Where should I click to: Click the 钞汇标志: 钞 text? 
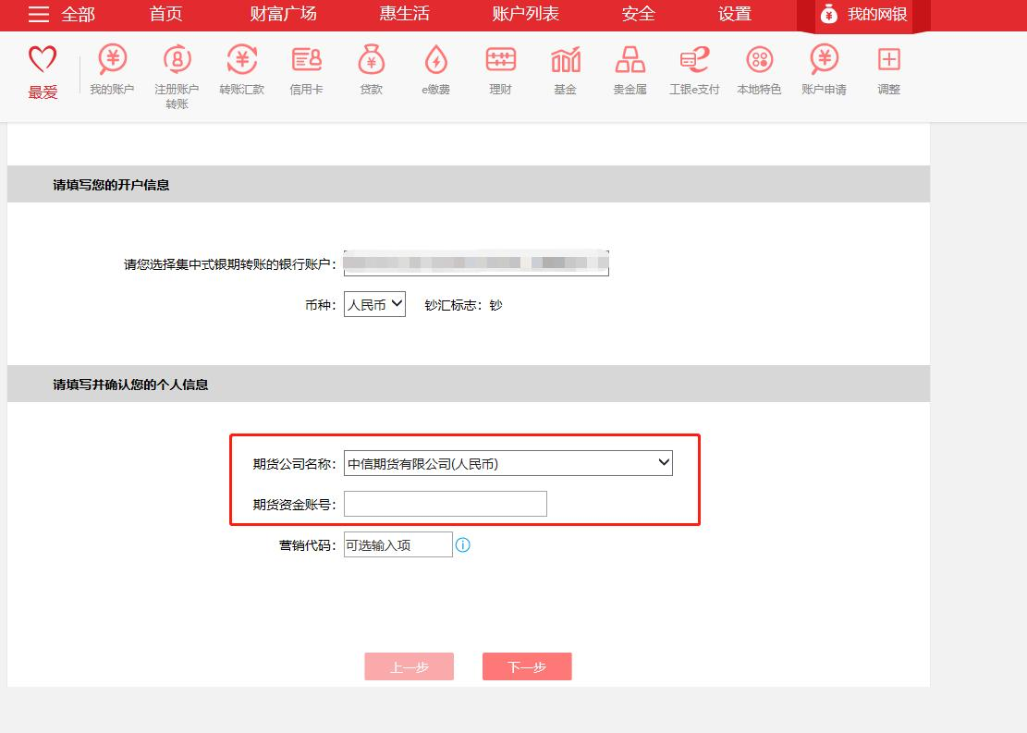pyautogui.click(x=464, y=305)
